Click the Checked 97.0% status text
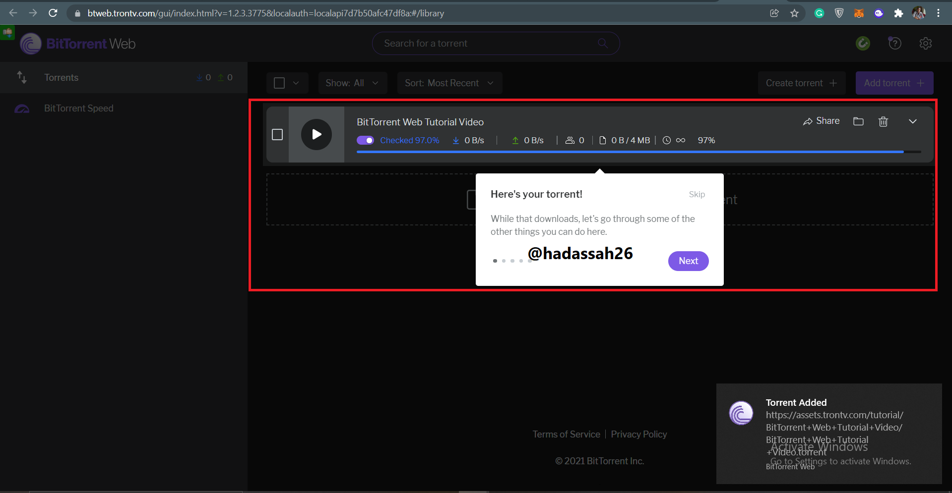 (x=409, y=140)
